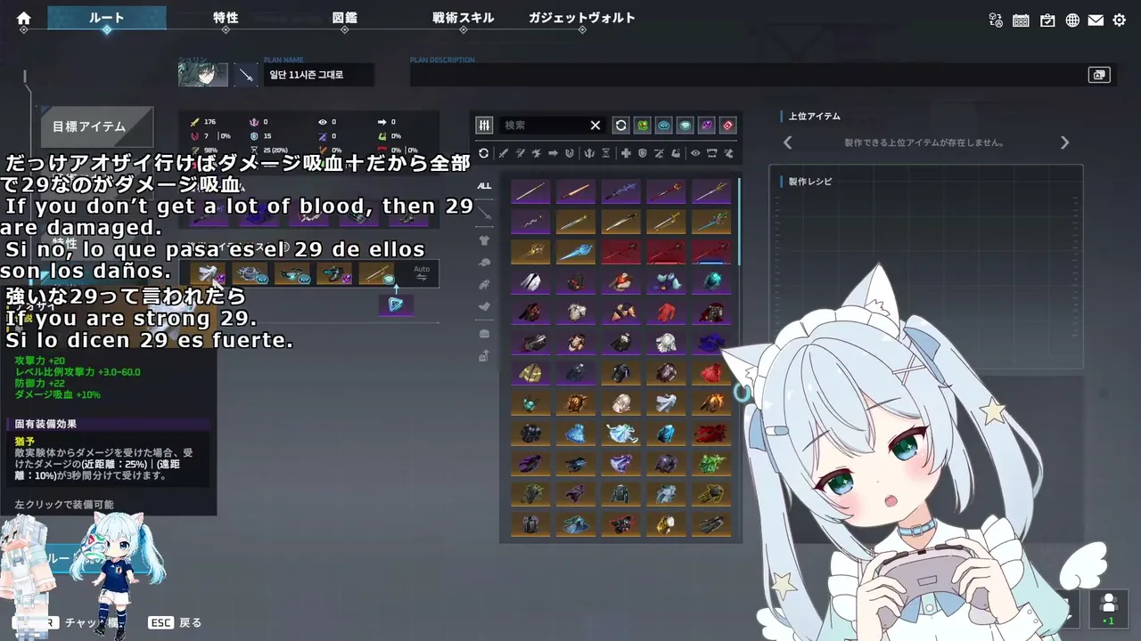Select the burger food category icon
This screenshot has width=1141, height=641.
click(485, 334)
